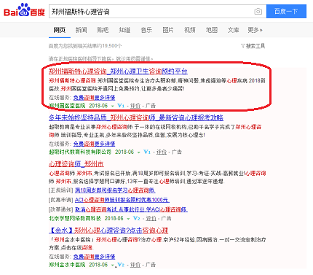Open 搜索工具 filter options

point(253,46)
